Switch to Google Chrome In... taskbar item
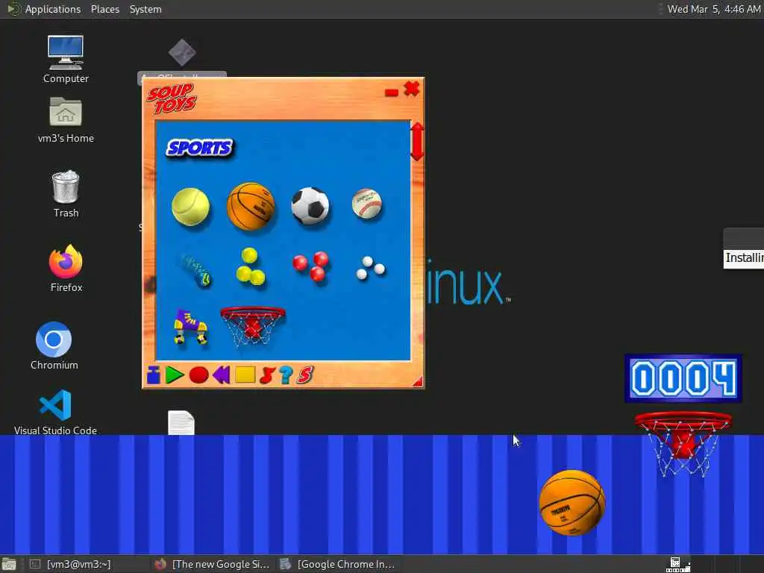The width and height of the screenshot is (764, 573). point(337,564)
